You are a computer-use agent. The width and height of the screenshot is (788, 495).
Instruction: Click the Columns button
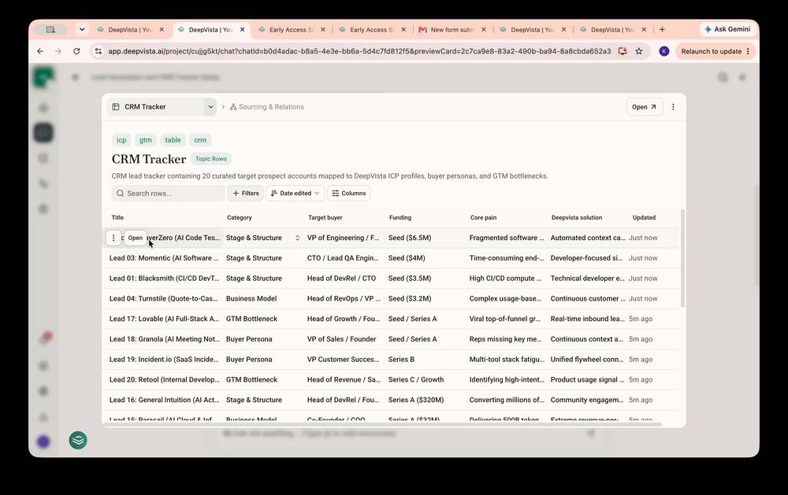(349, 194)
